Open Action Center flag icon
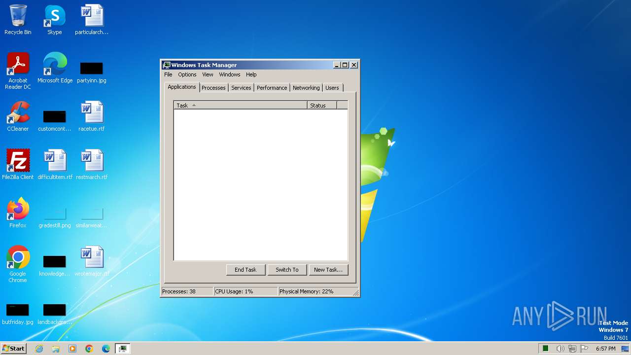This screenshot has width=631, height=355. click(585, 349)
